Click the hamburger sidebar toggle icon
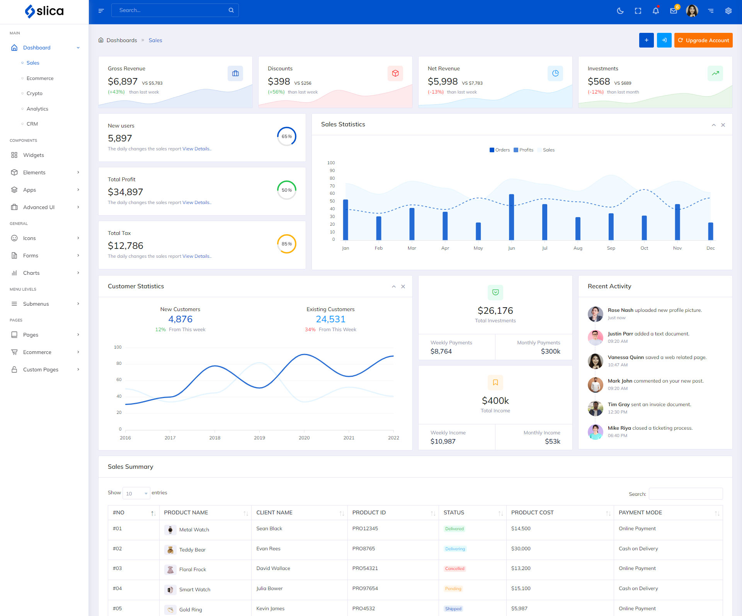This screenshot has height=616, width=742. point(101,11)
